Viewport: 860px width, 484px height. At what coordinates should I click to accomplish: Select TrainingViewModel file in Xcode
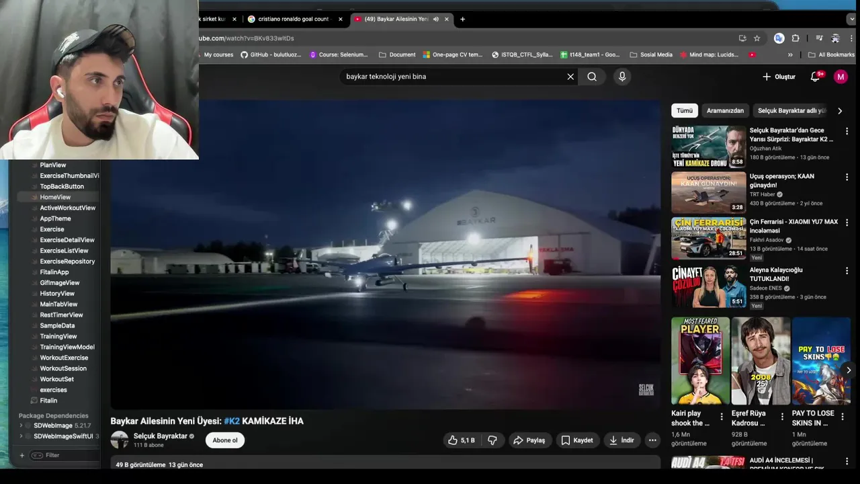pyautogui.click(x=67, y=347)
